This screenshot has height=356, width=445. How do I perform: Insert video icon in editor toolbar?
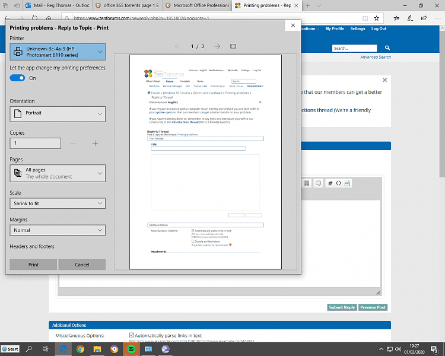[x=307, y=183]
